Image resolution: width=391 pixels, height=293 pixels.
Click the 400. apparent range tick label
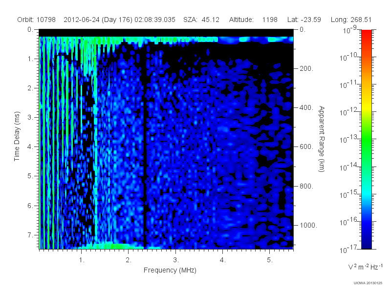click(306, 107)
